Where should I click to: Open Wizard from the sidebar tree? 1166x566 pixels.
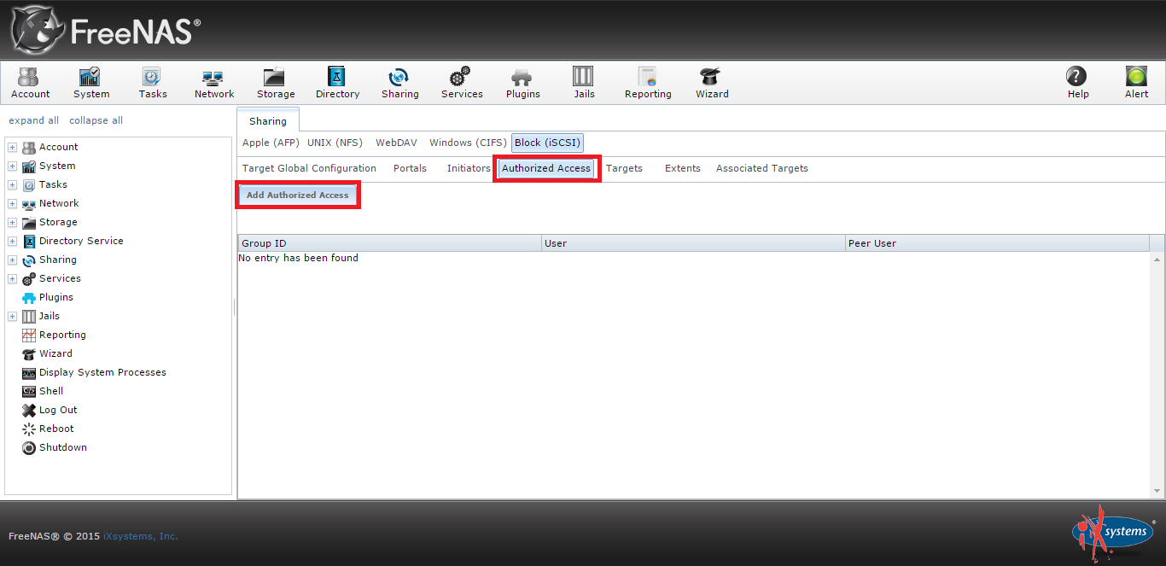pyautogui.click(x=55, y=353)
